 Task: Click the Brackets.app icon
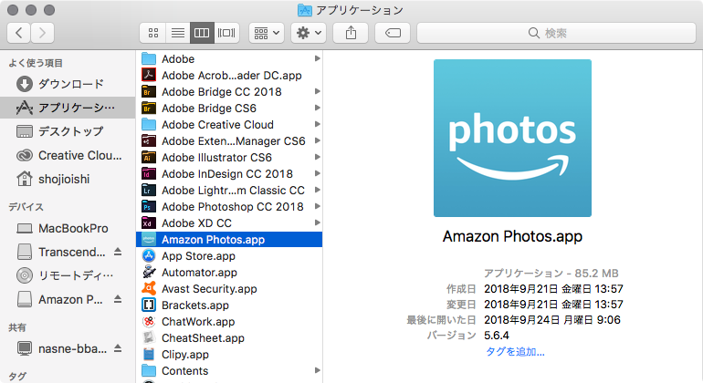point(149,305)
